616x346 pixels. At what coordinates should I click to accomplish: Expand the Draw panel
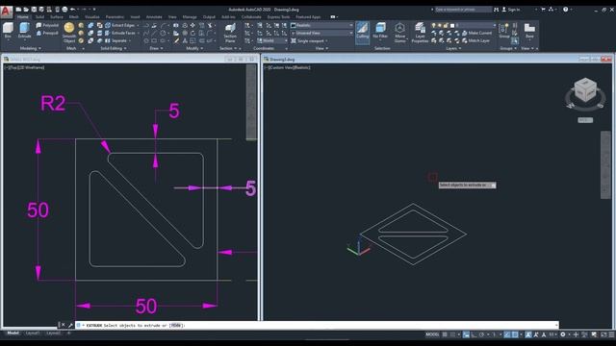[156, 48]
